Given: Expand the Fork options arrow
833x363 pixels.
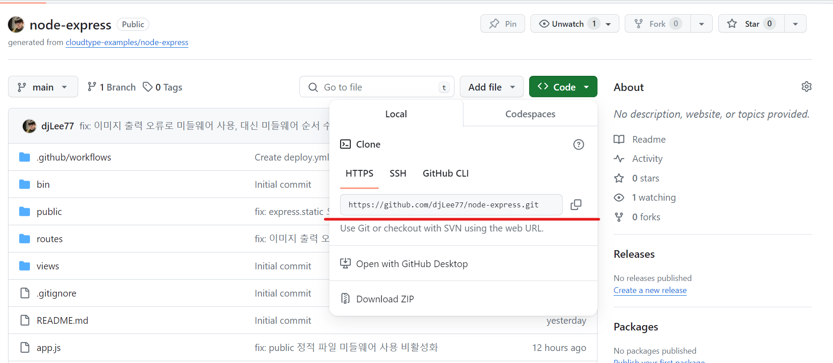Looking at the screenshot, I should [702, 24].
